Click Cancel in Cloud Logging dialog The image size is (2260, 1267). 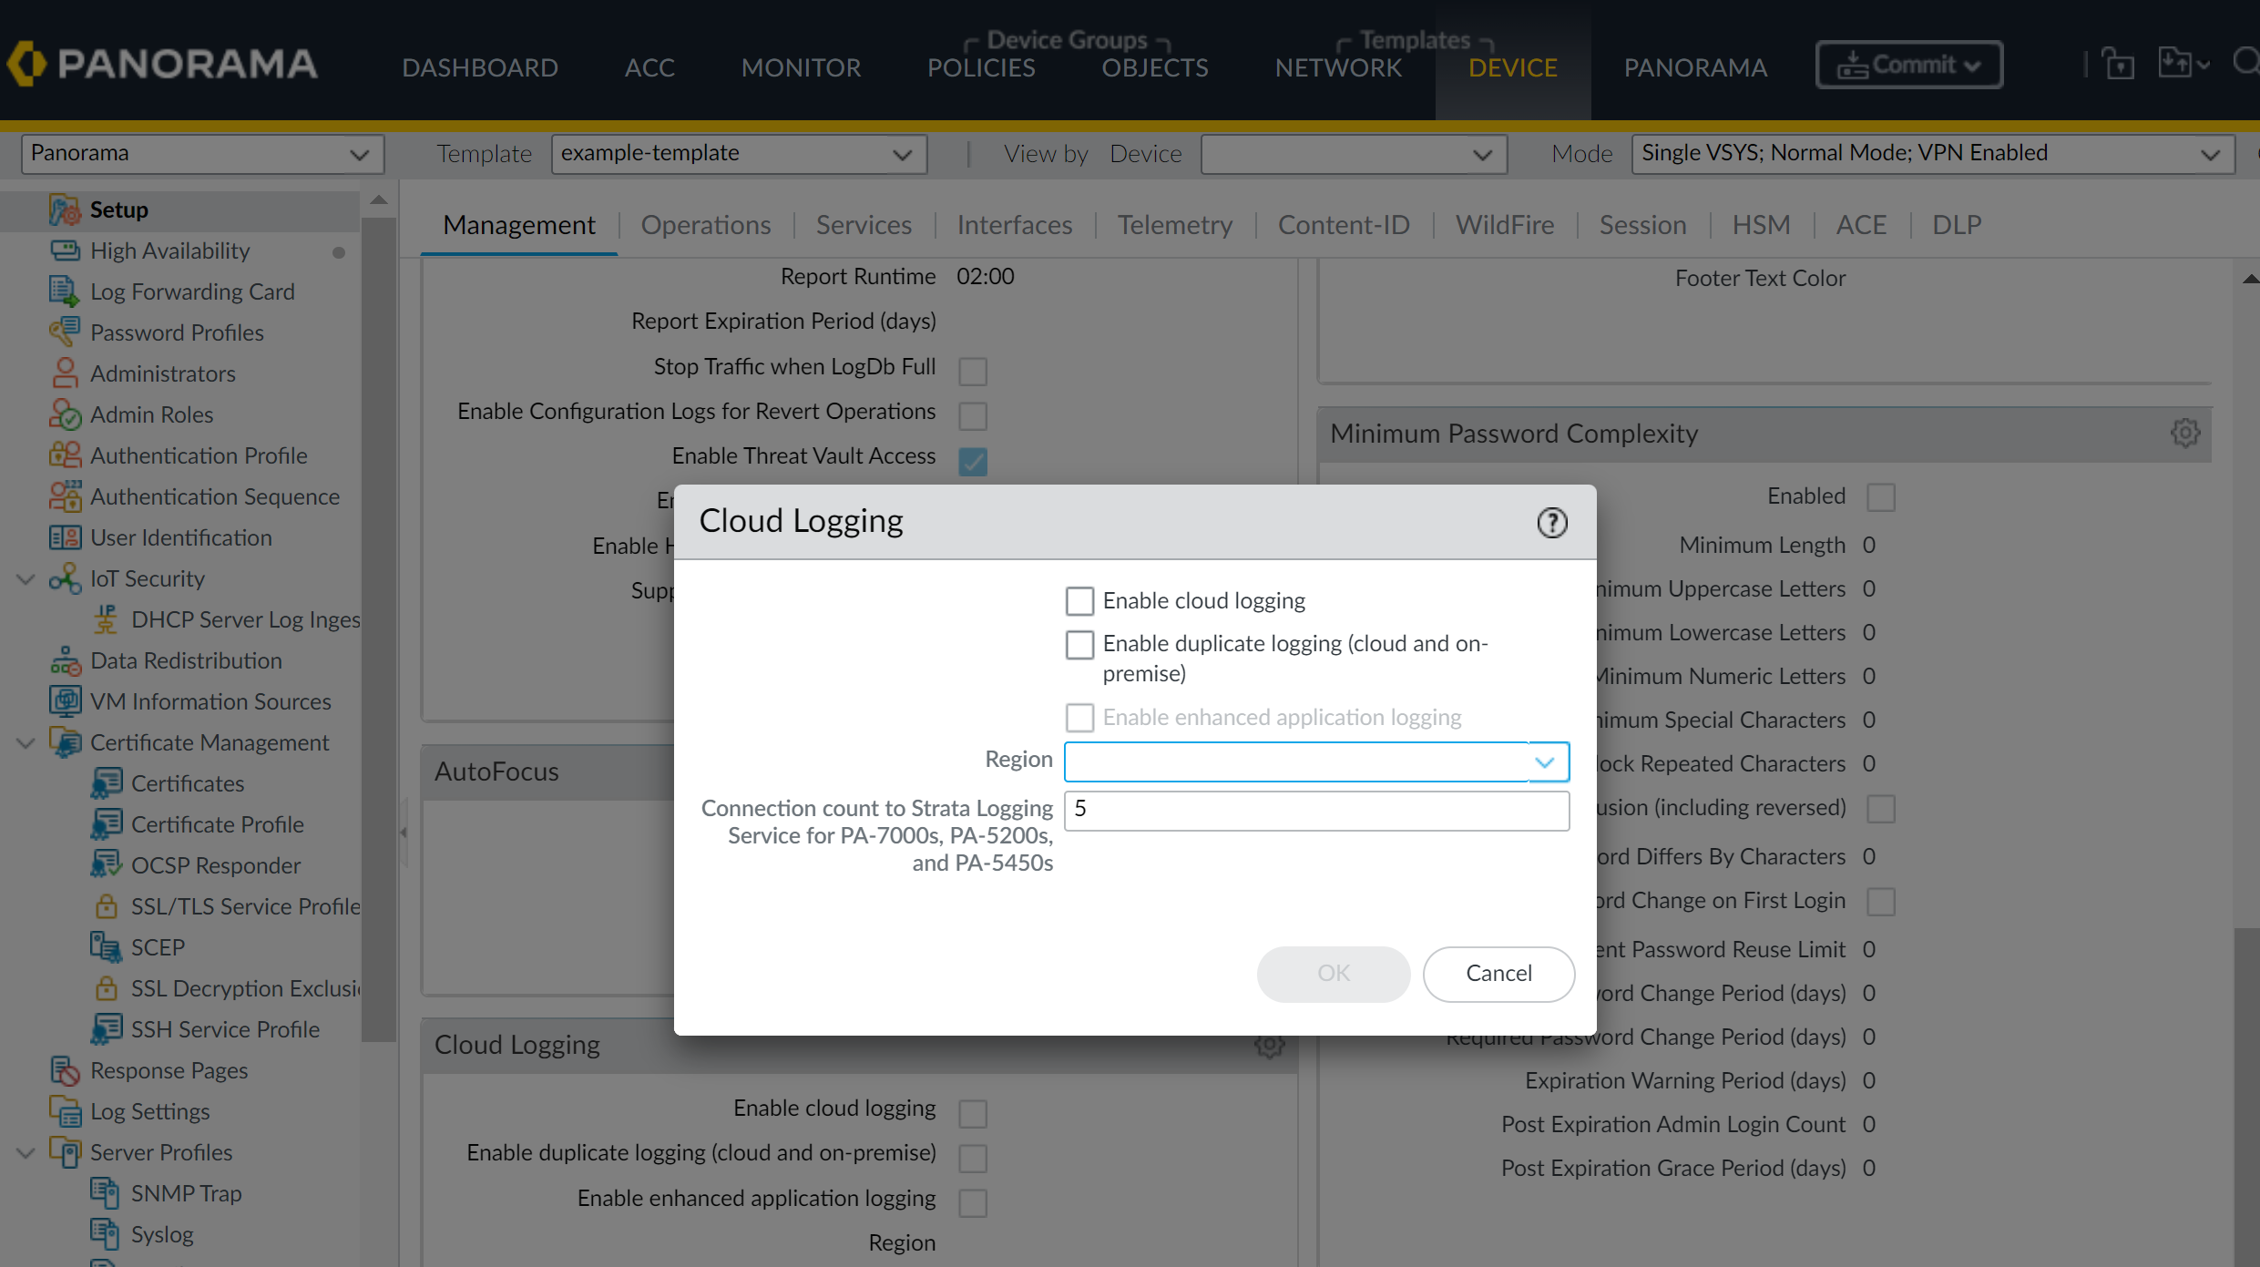1498,974
